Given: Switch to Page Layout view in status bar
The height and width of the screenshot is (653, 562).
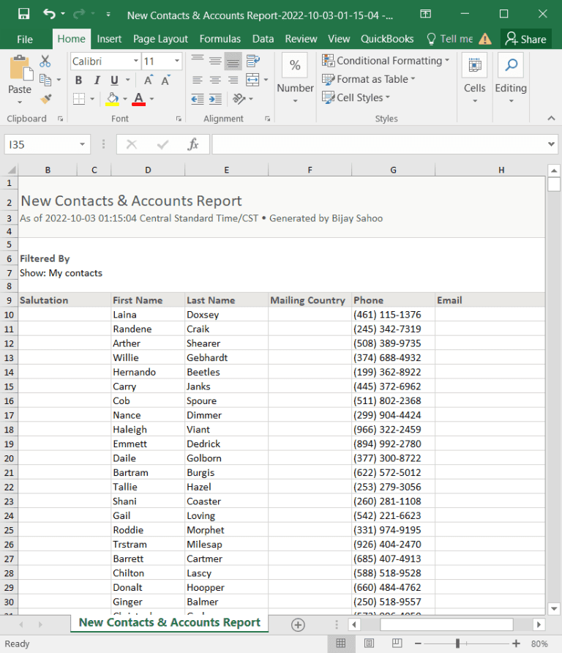Looking at the screenshot, I should [369, 643].
